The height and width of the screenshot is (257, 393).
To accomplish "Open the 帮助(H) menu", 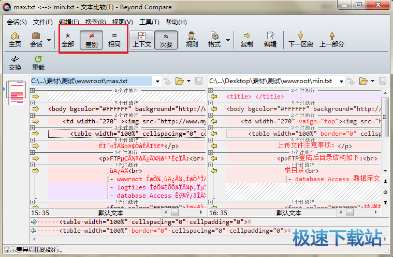I will (x=176, y=22).
